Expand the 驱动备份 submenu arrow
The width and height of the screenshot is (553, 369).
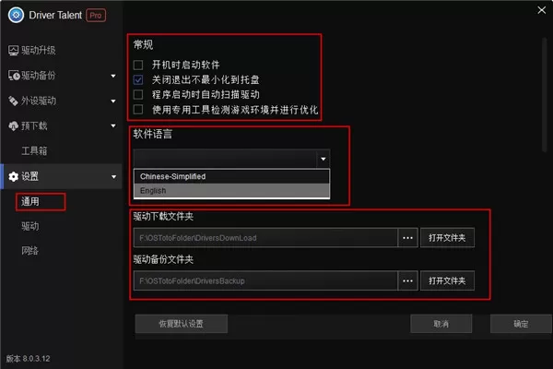(x=113, y=76)
